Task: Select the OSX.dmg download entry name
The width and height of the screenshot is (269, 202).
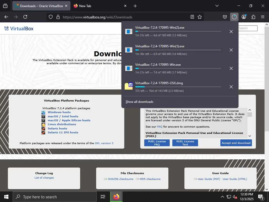Action: [x=159, y=83]
